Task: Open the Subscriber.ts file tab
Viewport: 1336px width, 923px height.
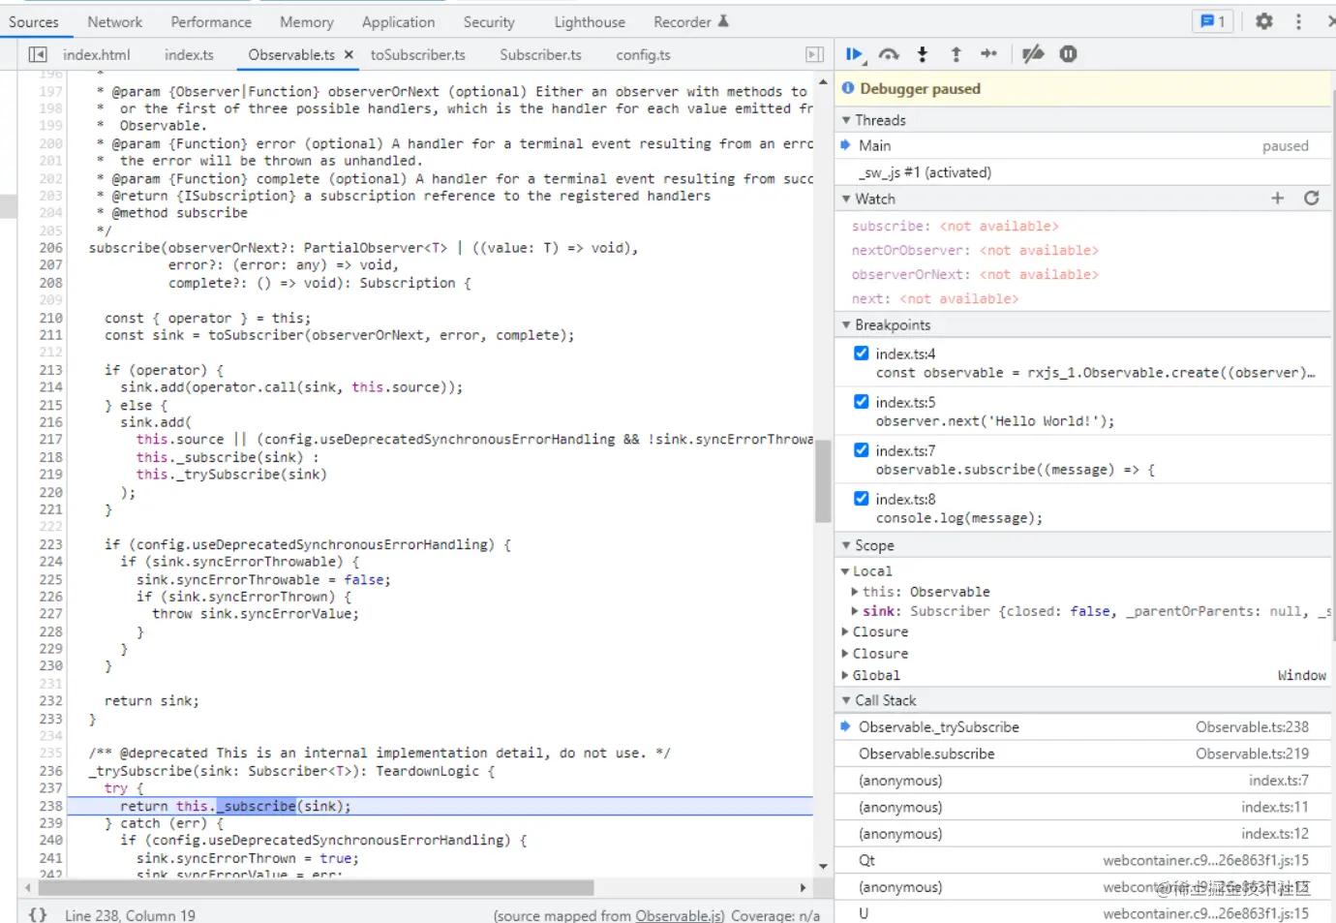Action: tap(540, 55)
